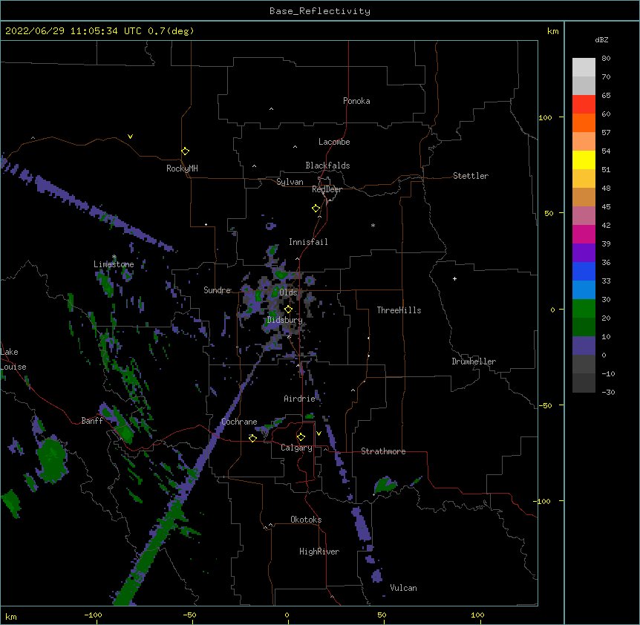This screenshot has width=640, height=625.
Task: Click the Innisfail city label
Action: 308,242
